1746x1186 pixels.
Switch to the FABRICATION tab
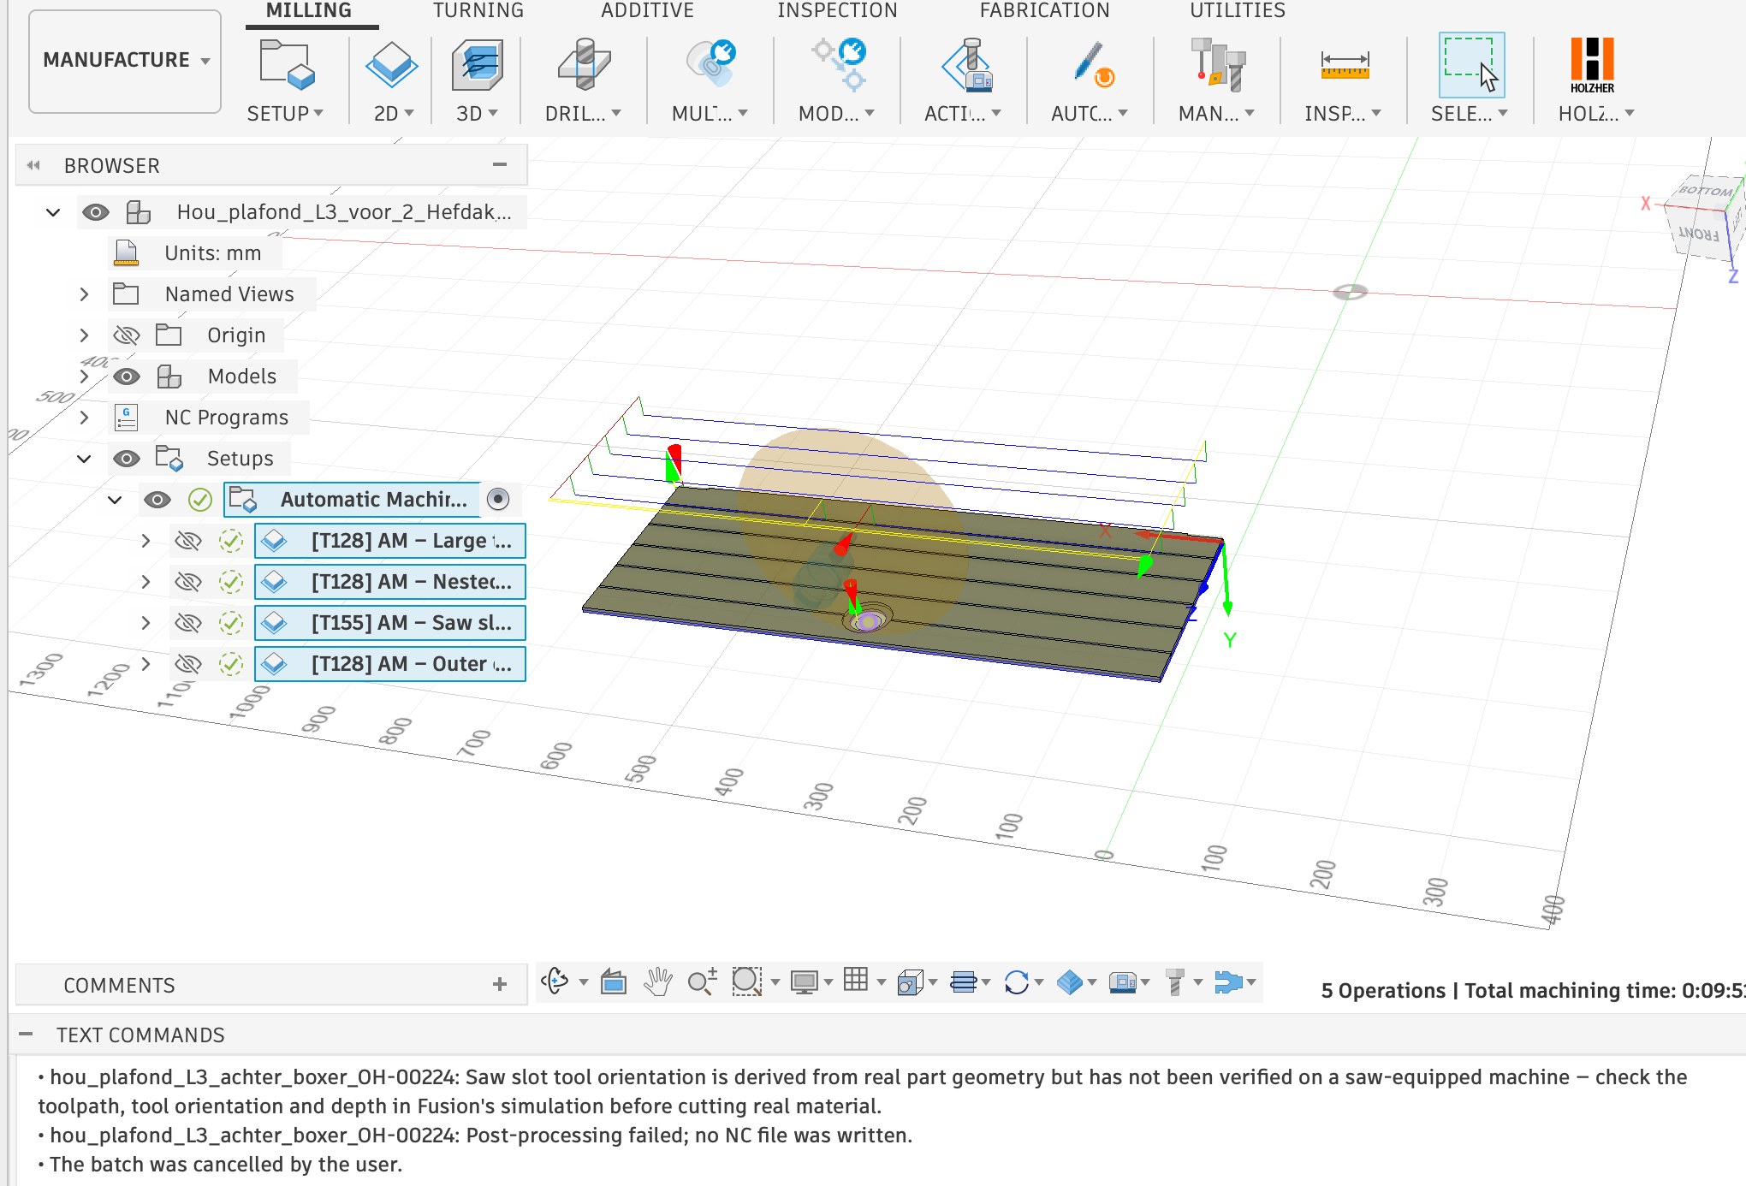1044,10
